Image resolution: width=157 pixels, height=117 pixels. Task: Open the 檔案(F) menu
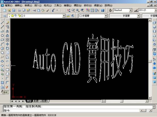tap(9, 5)
